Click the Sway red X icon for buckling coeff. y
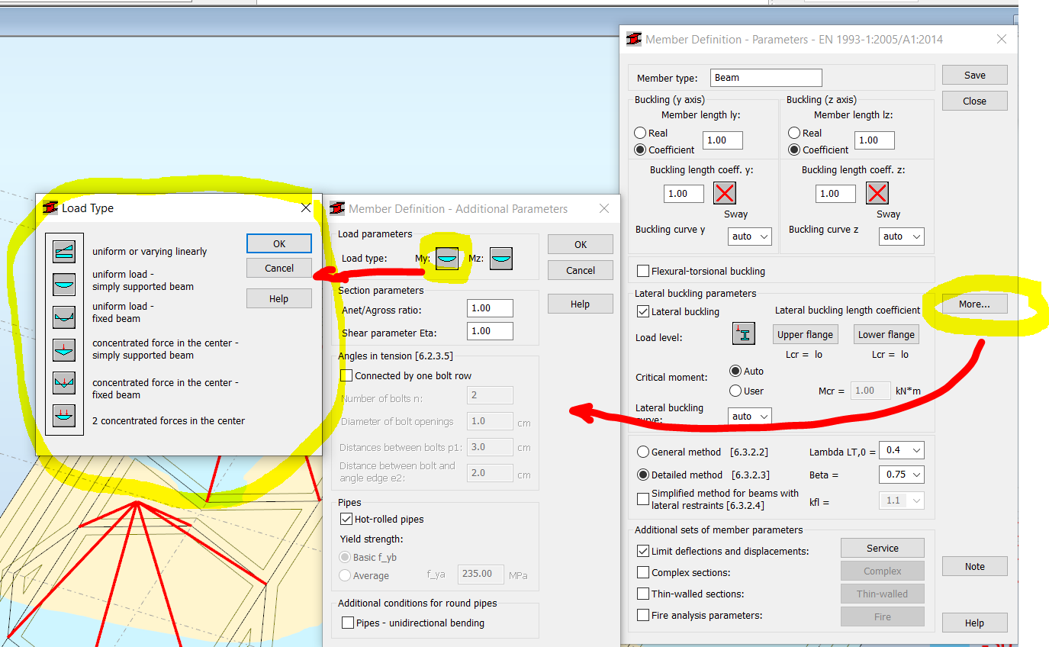 coord(724,193)
